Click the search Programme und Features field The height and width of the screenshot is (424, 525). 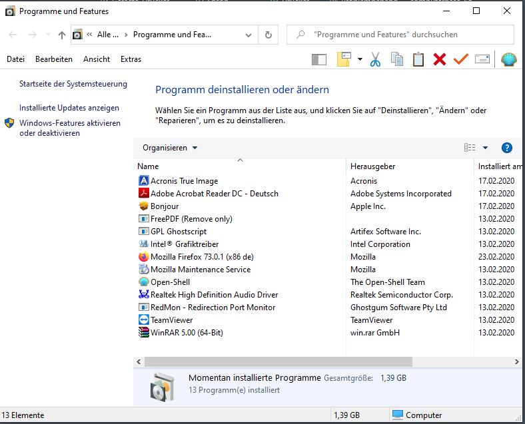point(400,35)
